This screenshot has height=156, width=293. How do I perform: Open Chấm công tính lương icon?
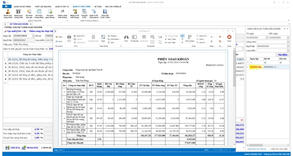(62, 14)
